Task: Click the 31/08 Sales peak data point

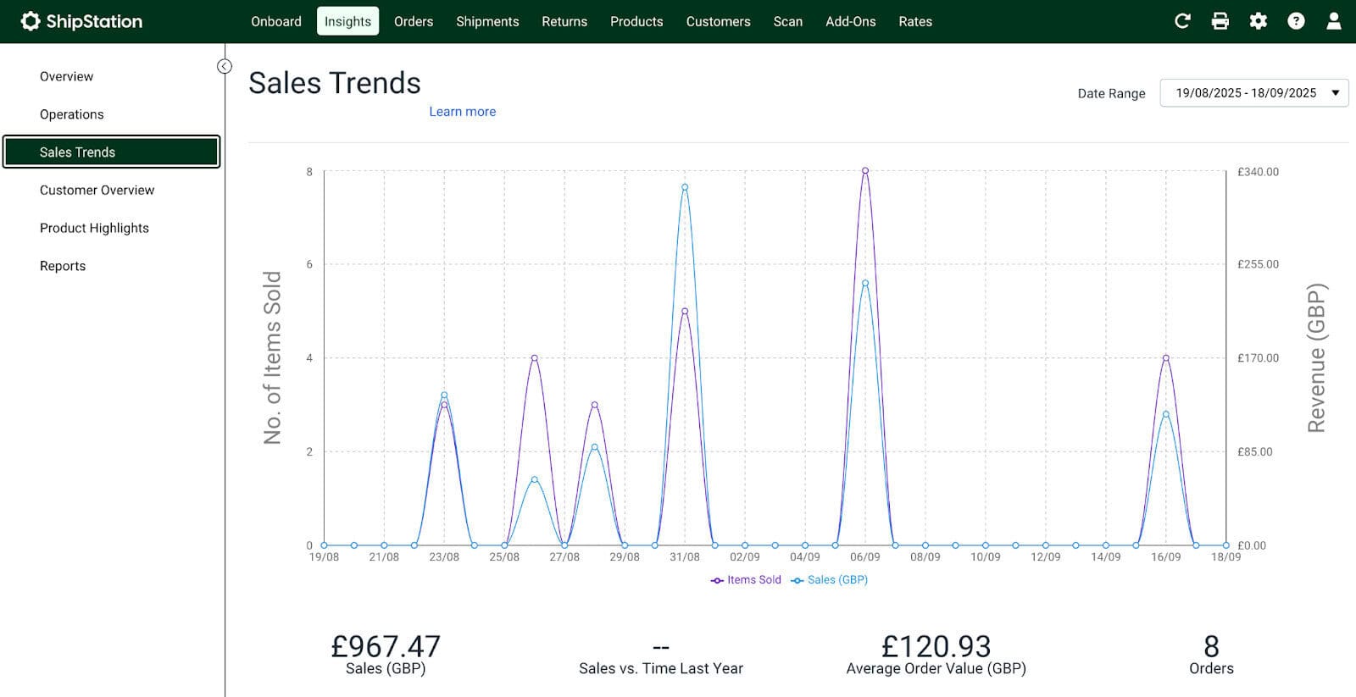Action: pyautogui.click(x=685, y=188)
